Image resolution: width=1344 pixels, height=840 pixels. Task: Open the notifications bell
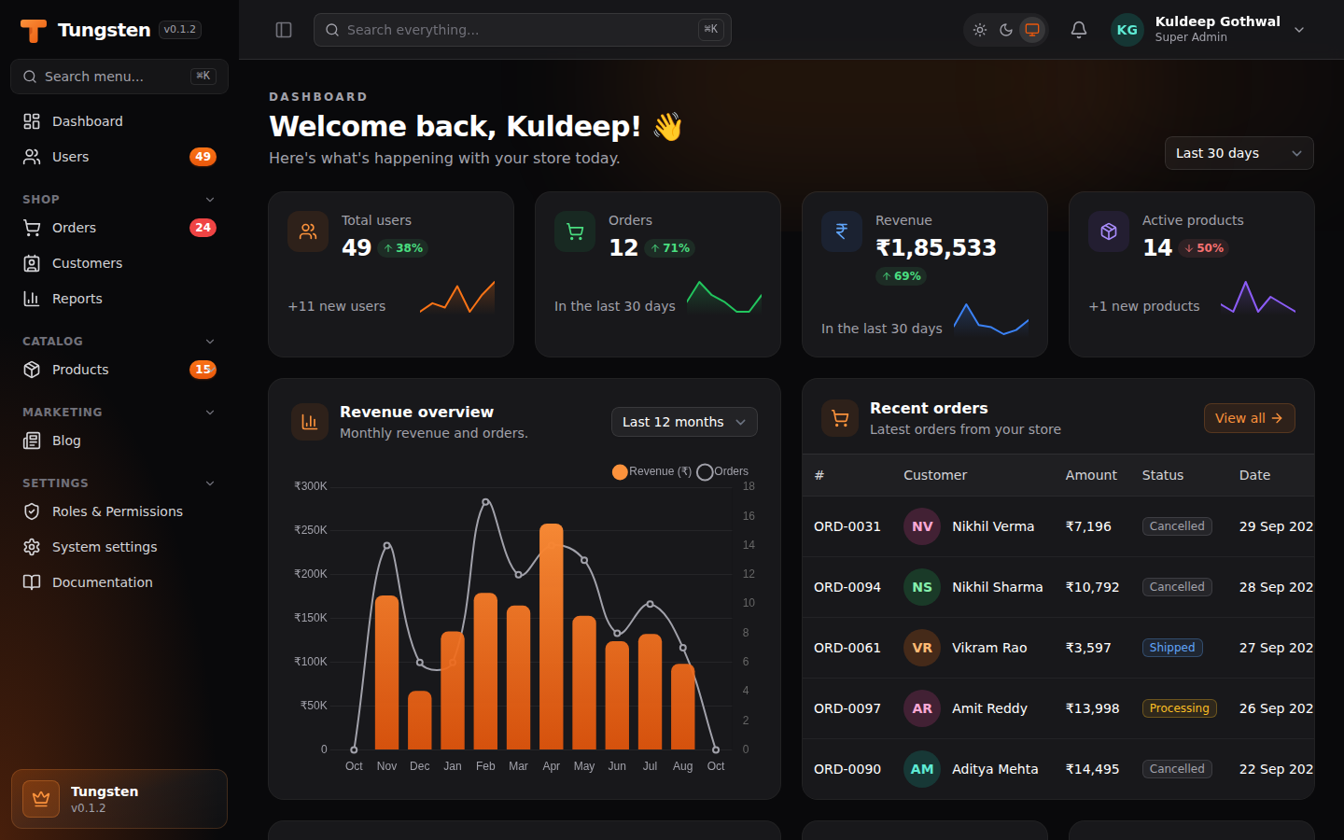click(x=1079, y=30)
